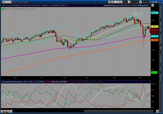Click the horizontal chart scrollbar thumb
This screenshot has height=114, width=163.
point(119,111)
